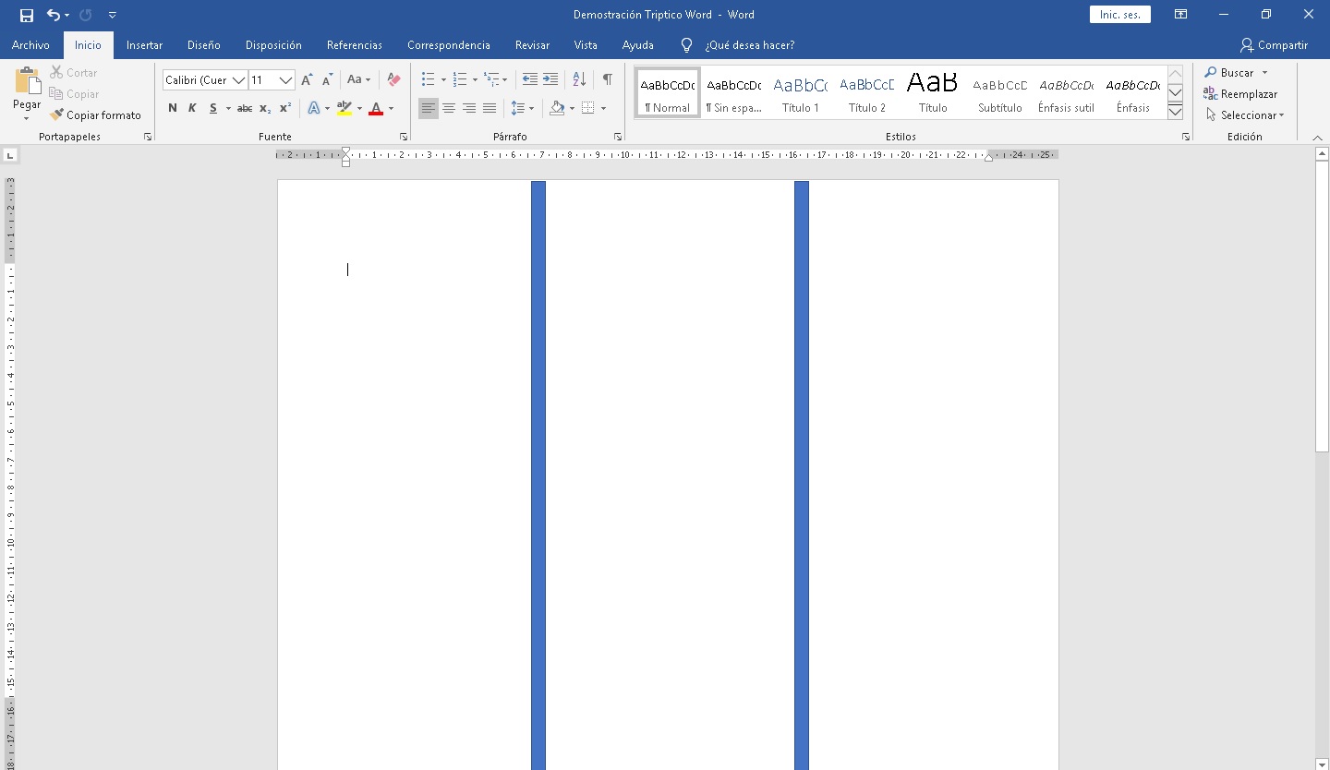Click the multilevel list icon
The height and width of the screenshot is (770, 1330).
click(x=491, y=80)
